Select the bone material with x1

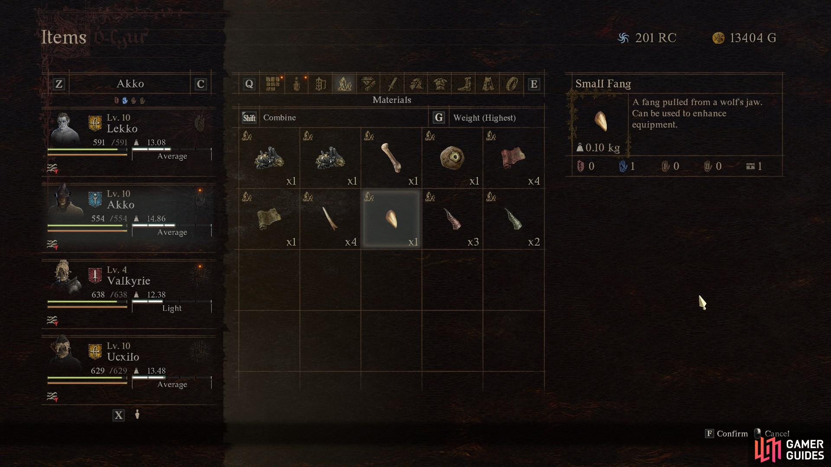tap(391, 157)
